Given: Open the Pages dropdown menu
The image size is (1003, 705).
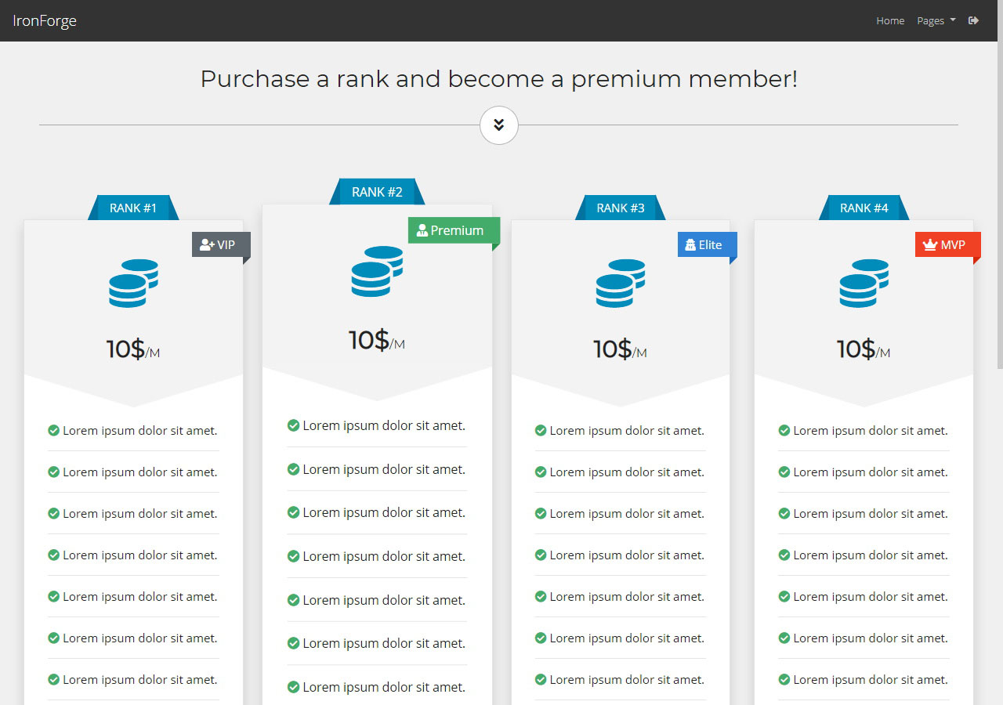Looking at the screenshot, I should click(x=936, y=20).
